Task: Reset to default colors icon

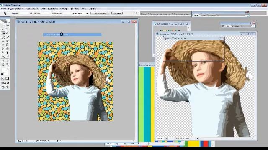Action: pos(2,74)
